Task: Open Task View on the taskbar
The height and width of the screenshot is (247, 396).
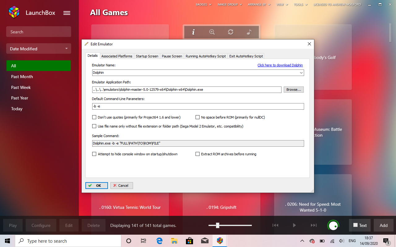Action: coord(144,241)
